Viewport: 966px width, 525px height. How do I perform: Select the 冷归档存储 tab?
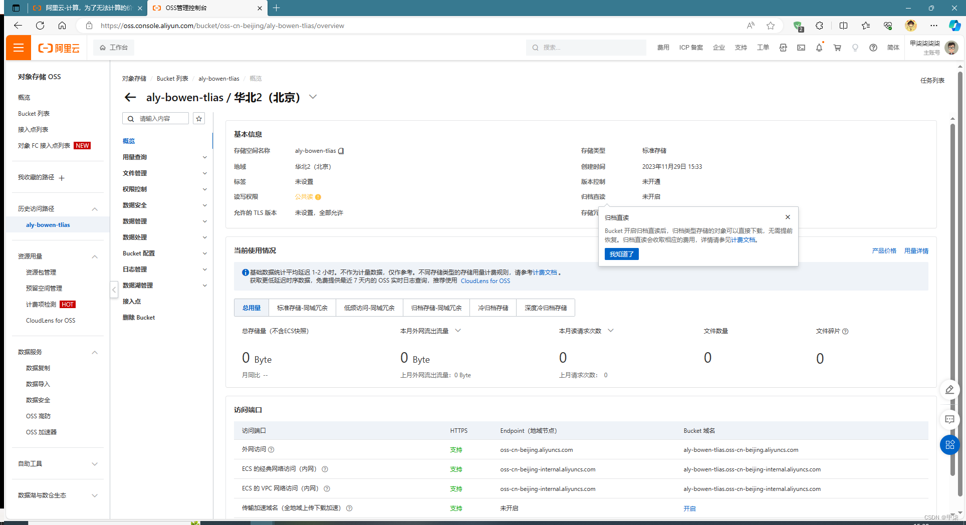(493, 308)
